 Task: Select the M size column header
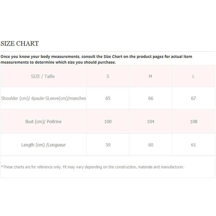coord(150,76)
